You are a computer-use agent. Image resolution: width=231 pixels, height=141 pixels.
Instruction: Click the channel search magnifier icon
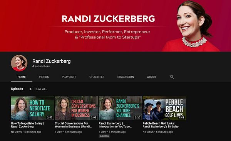click(172, 77)
